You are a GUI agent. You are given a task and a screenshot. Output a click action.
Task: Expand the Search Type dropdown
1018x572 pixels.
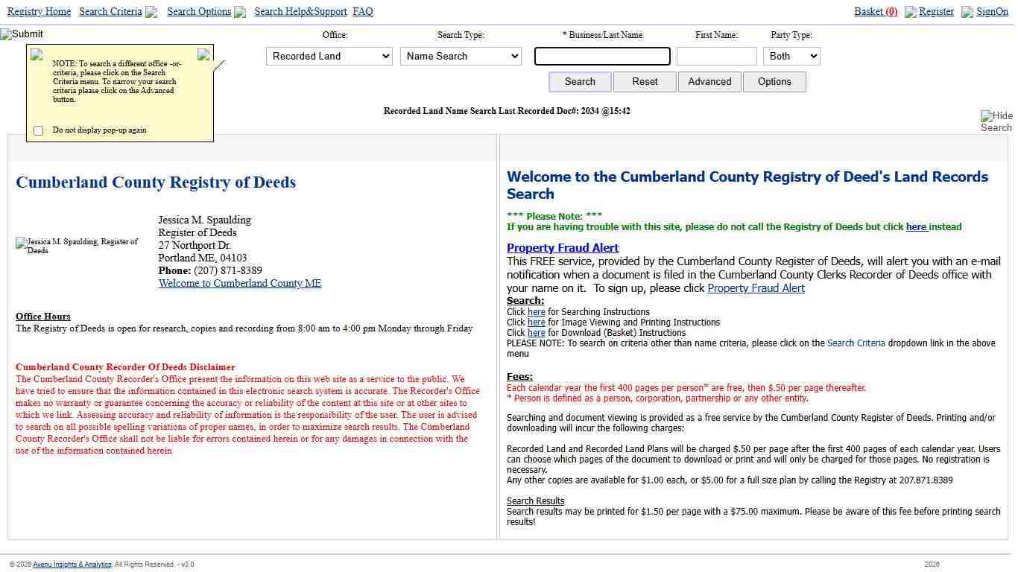coord(461,57)
